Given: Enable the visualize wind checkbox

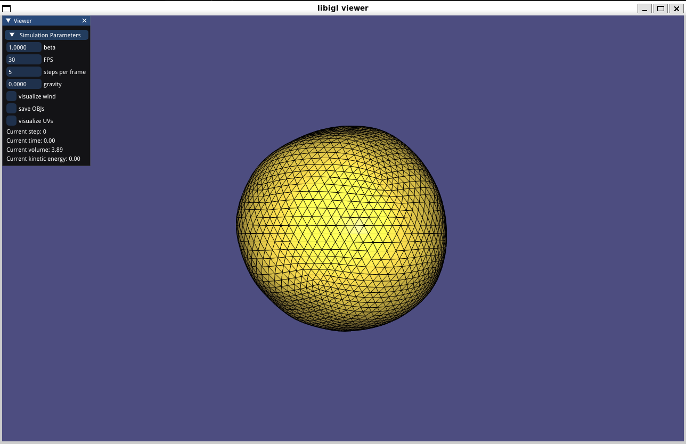Looking at the screenshot, I should click(x=11, y=96).
